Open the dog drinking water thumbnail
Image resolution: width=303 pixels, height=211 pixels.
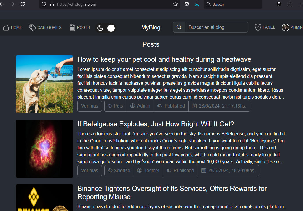point(44,84)
